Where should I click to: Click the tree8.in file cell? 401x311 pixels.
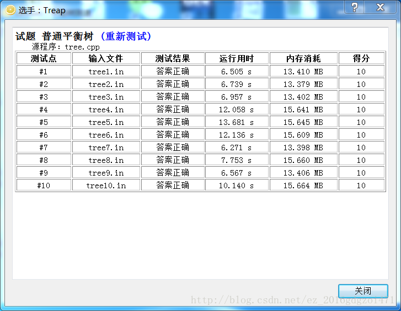tap(106, 160)
